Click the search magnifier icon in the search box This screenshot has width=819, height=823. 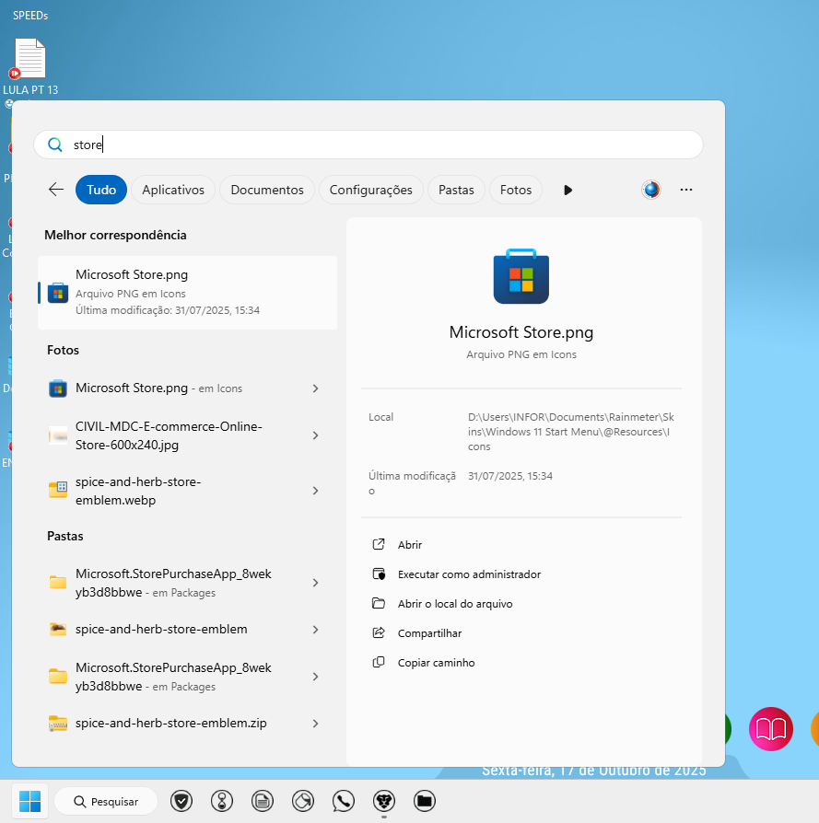coord(55,145)
